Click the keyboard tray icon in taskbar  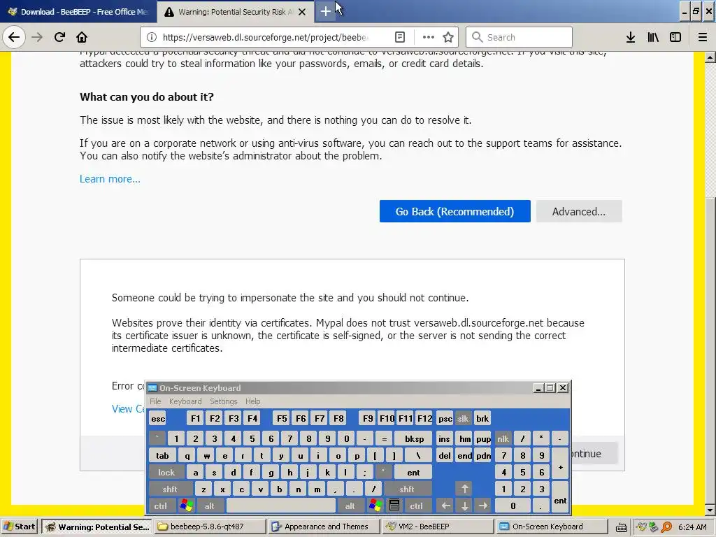point(622,527)
